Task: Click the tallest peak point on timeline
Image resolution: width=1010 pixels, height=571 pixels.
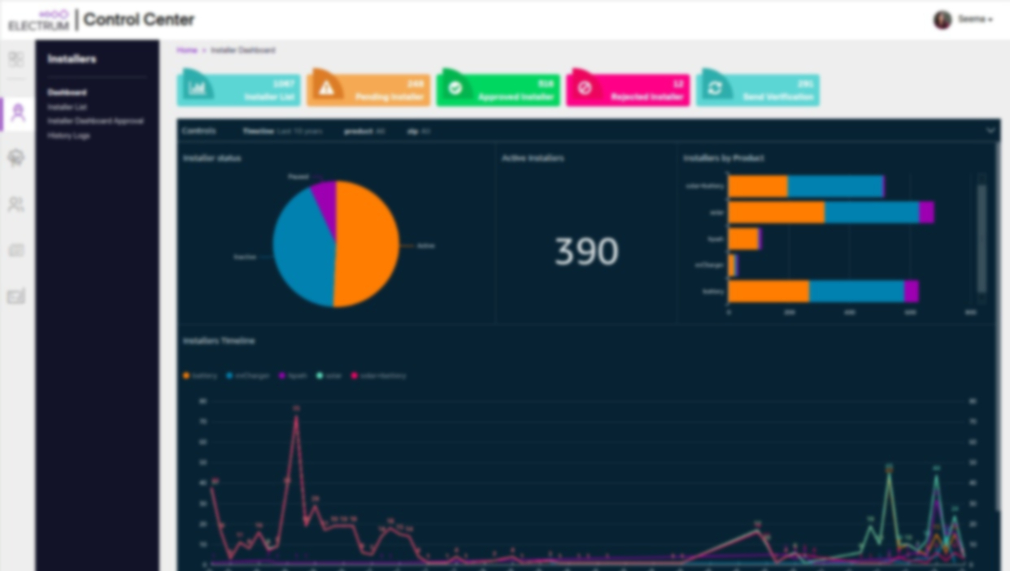Action: coord(296,417)
